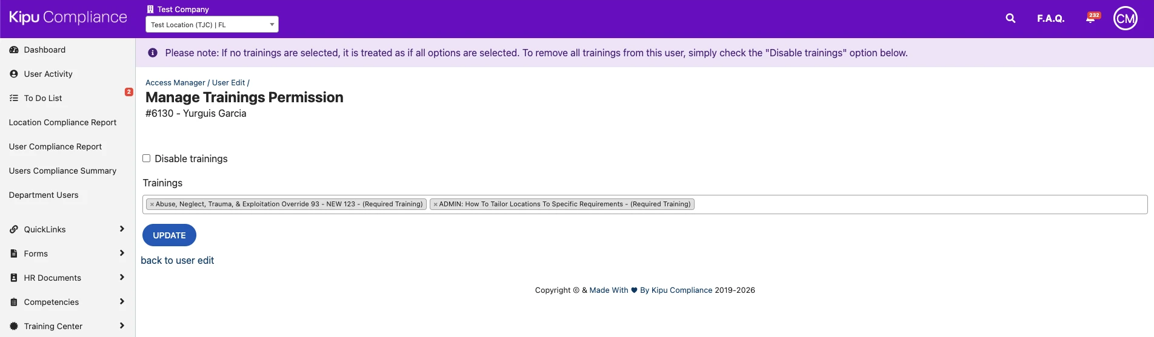Click inside the Trainings multi-select field
The image size is (1154, 337).
coord(909,204)
